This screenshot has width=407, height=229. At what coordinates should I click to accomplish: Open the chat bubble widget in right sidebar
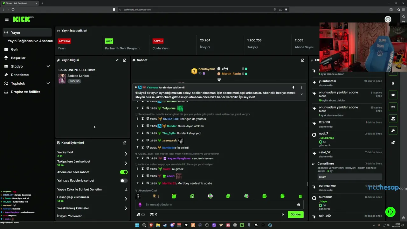click(x=393, y=95)
